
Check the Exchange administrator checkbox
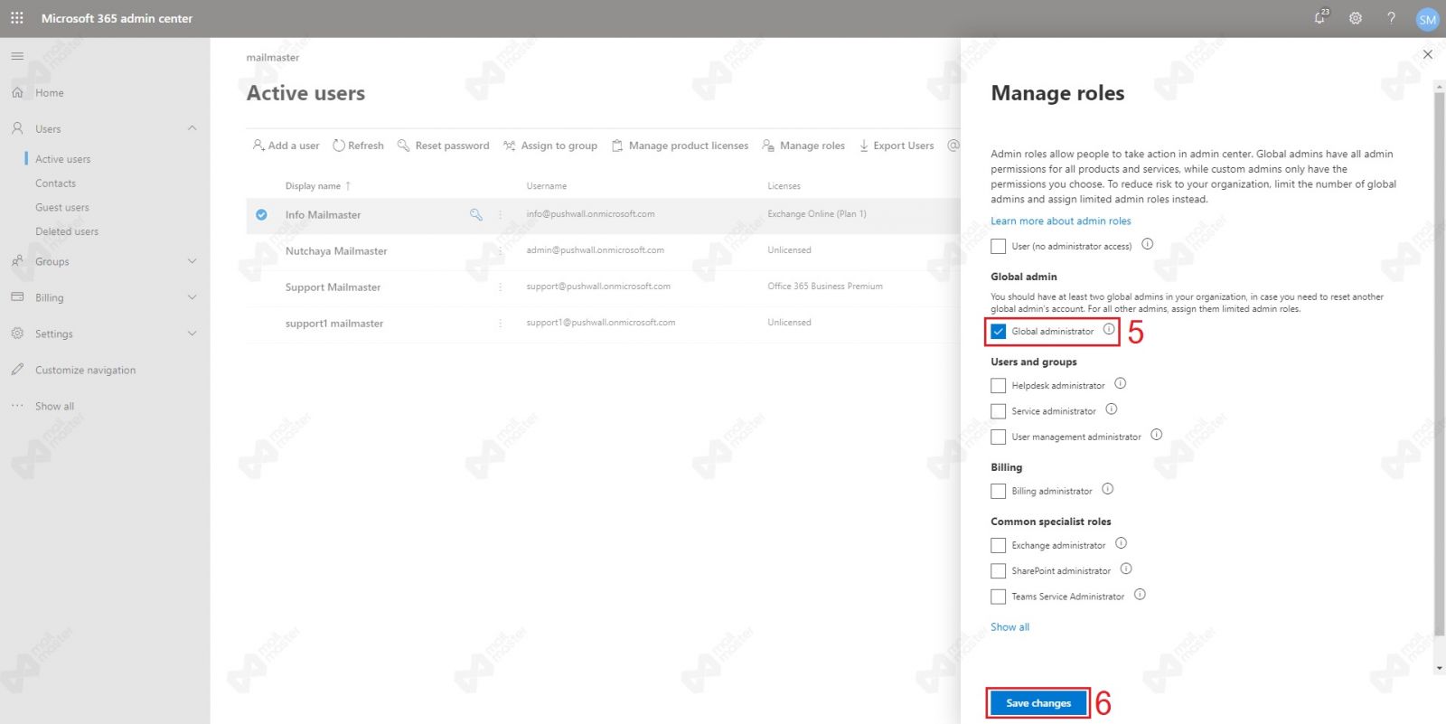point(999,546)
